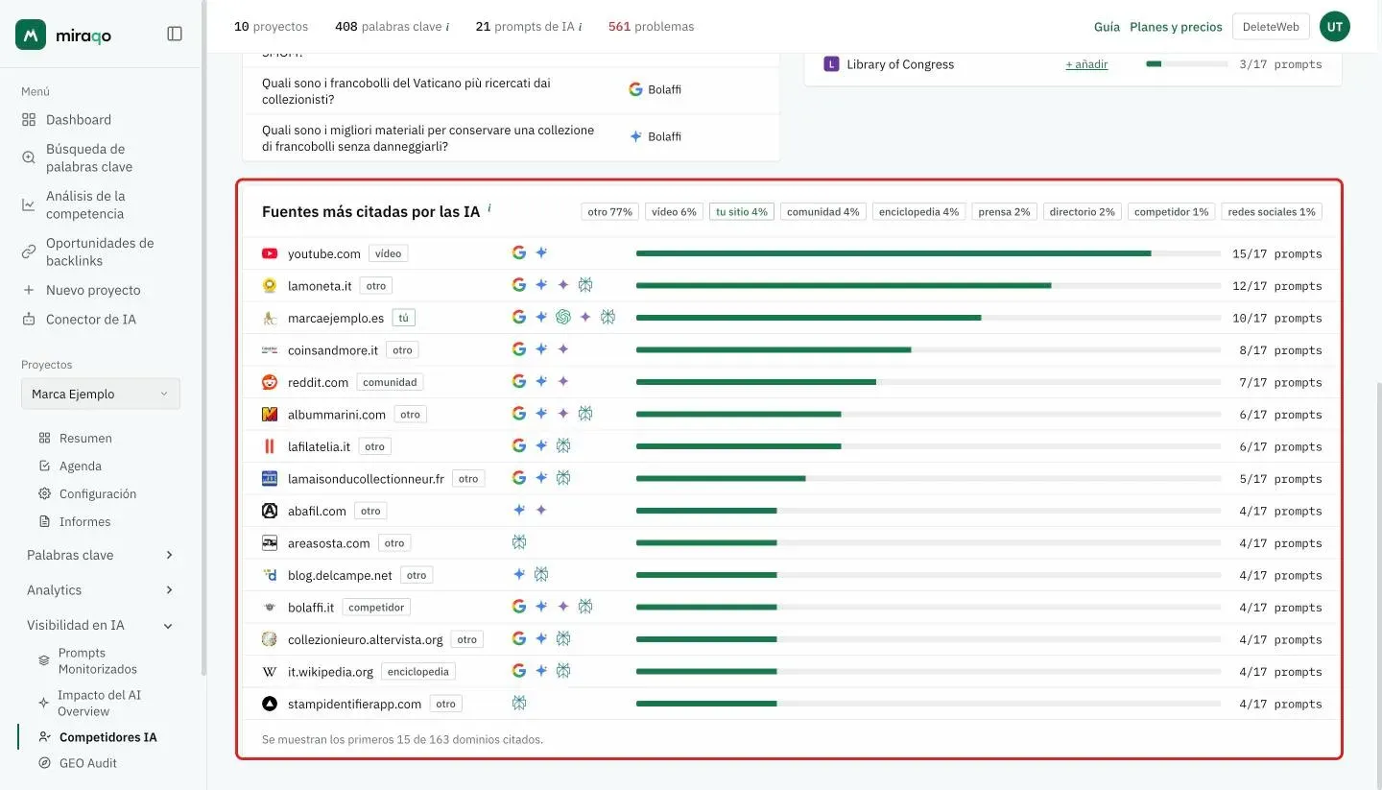1382x790 pixels.
Task: Click the reddit.com favicon
Action: coord(270,382)
